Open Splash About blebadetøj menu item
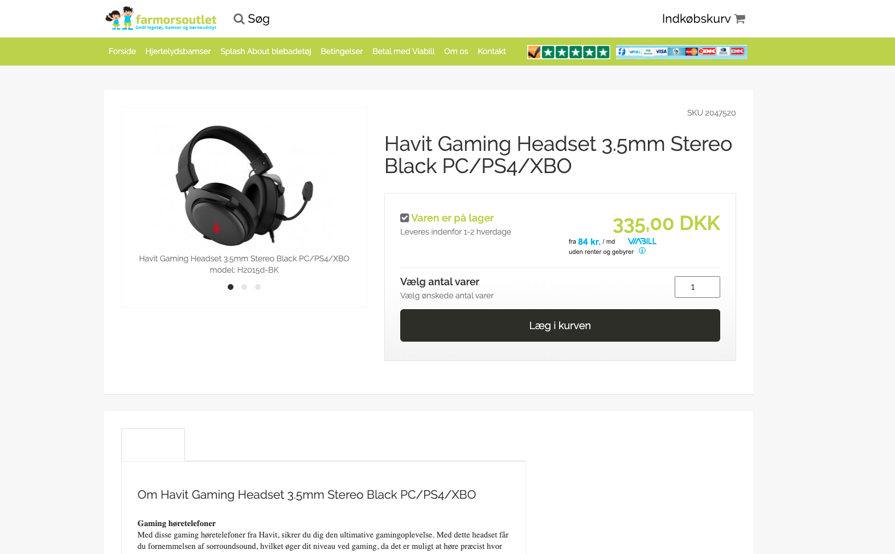 (x=266, y=51)
